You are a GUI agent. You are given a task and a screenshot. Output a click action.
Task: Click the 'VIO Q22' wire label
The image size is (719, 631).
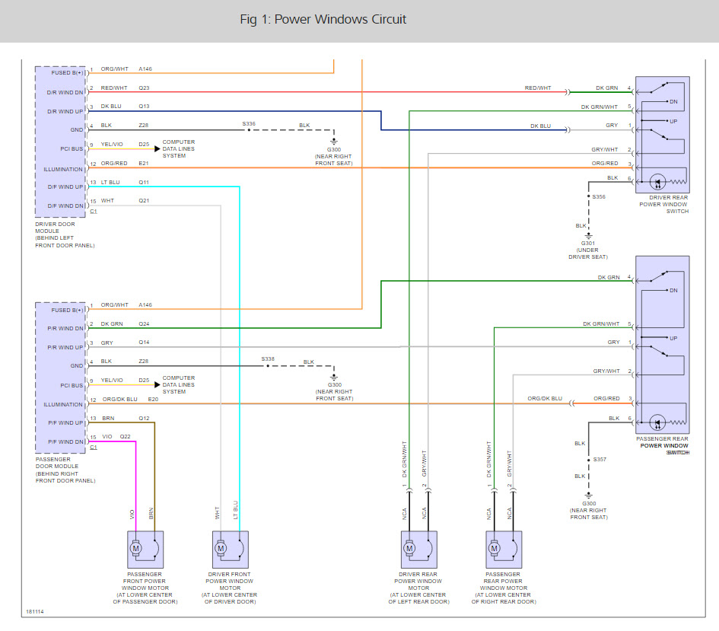(x=116, y=437)
